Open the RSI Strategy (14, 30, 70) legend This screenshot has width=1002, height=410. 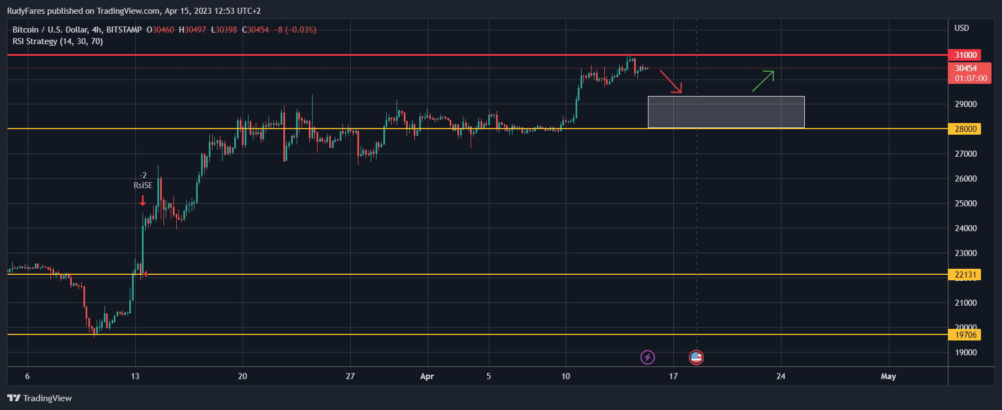[x=57, y=41]
